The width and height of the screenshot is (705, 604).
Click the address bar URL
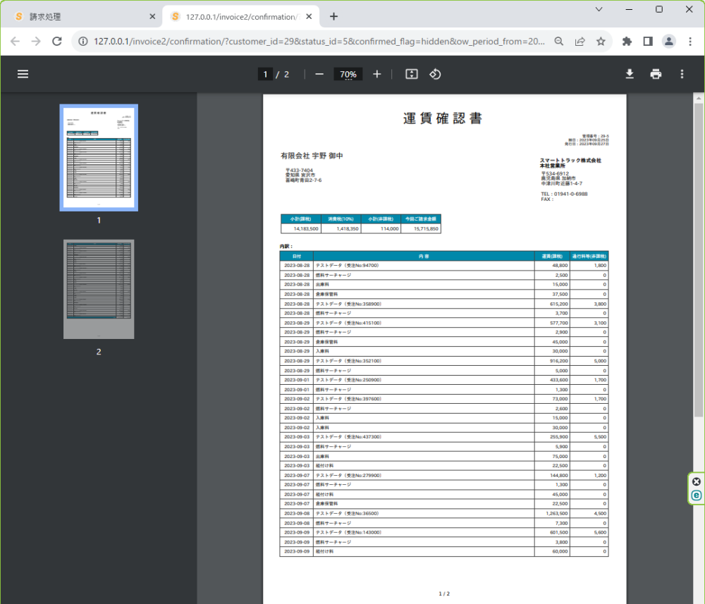tap(317, 42)
